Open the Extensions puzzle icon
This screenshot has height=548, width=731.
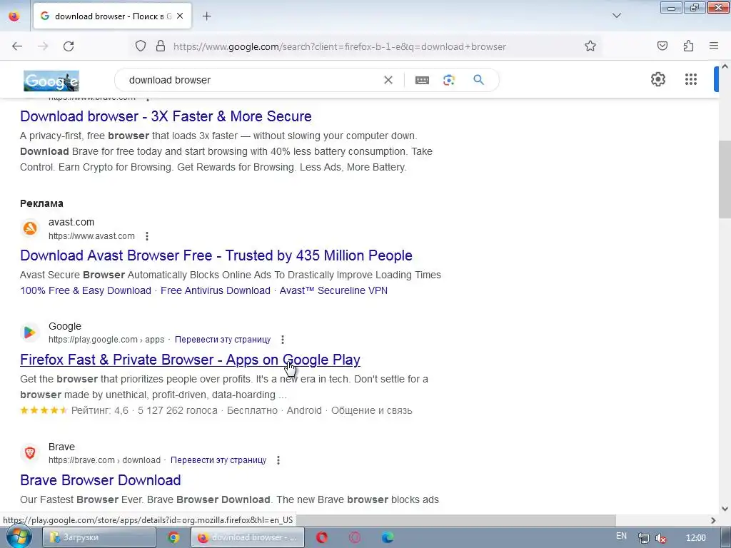coord(688,46)
